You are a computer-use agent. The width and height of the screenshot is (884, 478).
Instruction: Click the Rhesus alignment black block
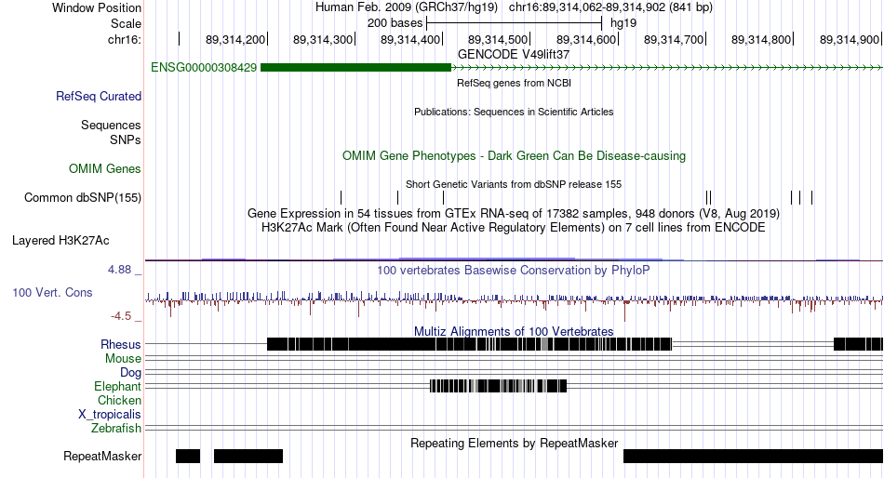click(469, 344)
